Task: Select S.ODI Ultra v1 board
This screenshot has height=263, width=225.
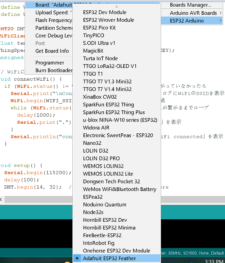Action: (x=117, y=43)
